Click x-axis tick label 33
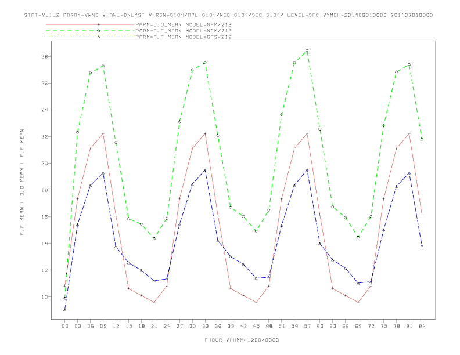The width and height of the screenshot is (460, 355). (x=206, y=326)
